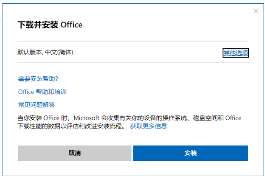
Task: Click the 获取更多信息 link
Action: click(148, 126)
